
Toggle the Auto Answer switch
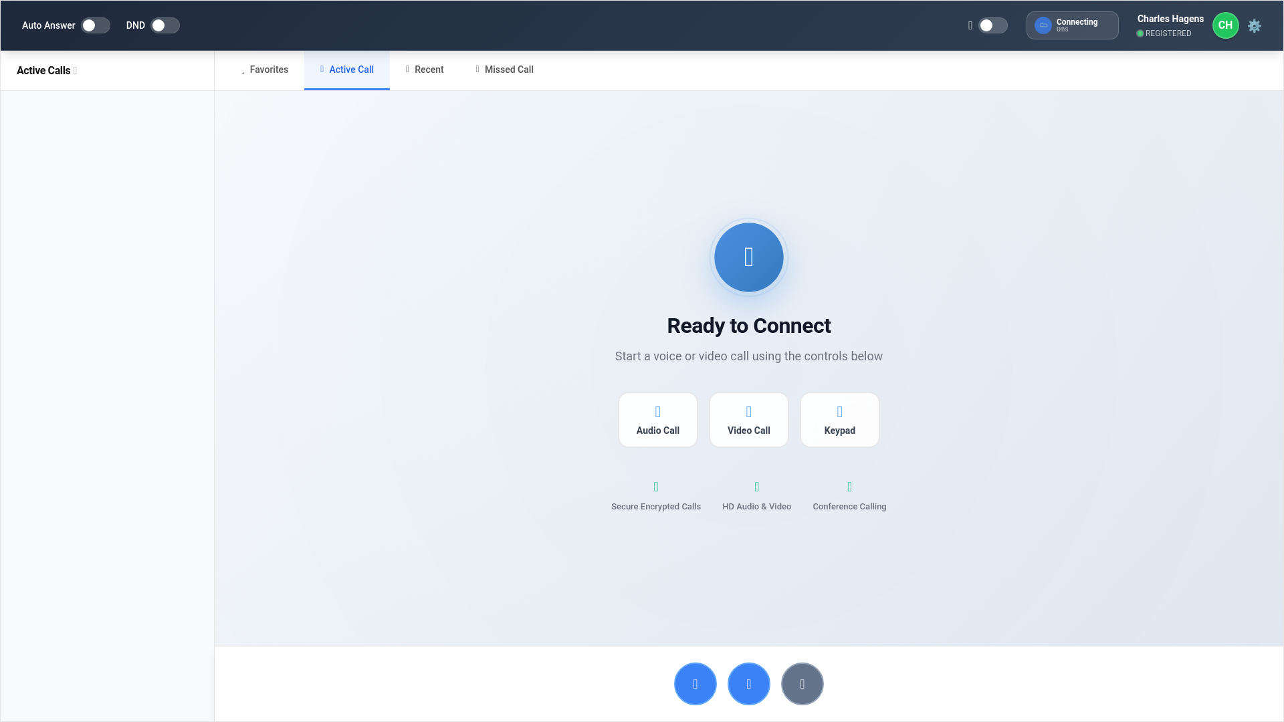point(96,25)
